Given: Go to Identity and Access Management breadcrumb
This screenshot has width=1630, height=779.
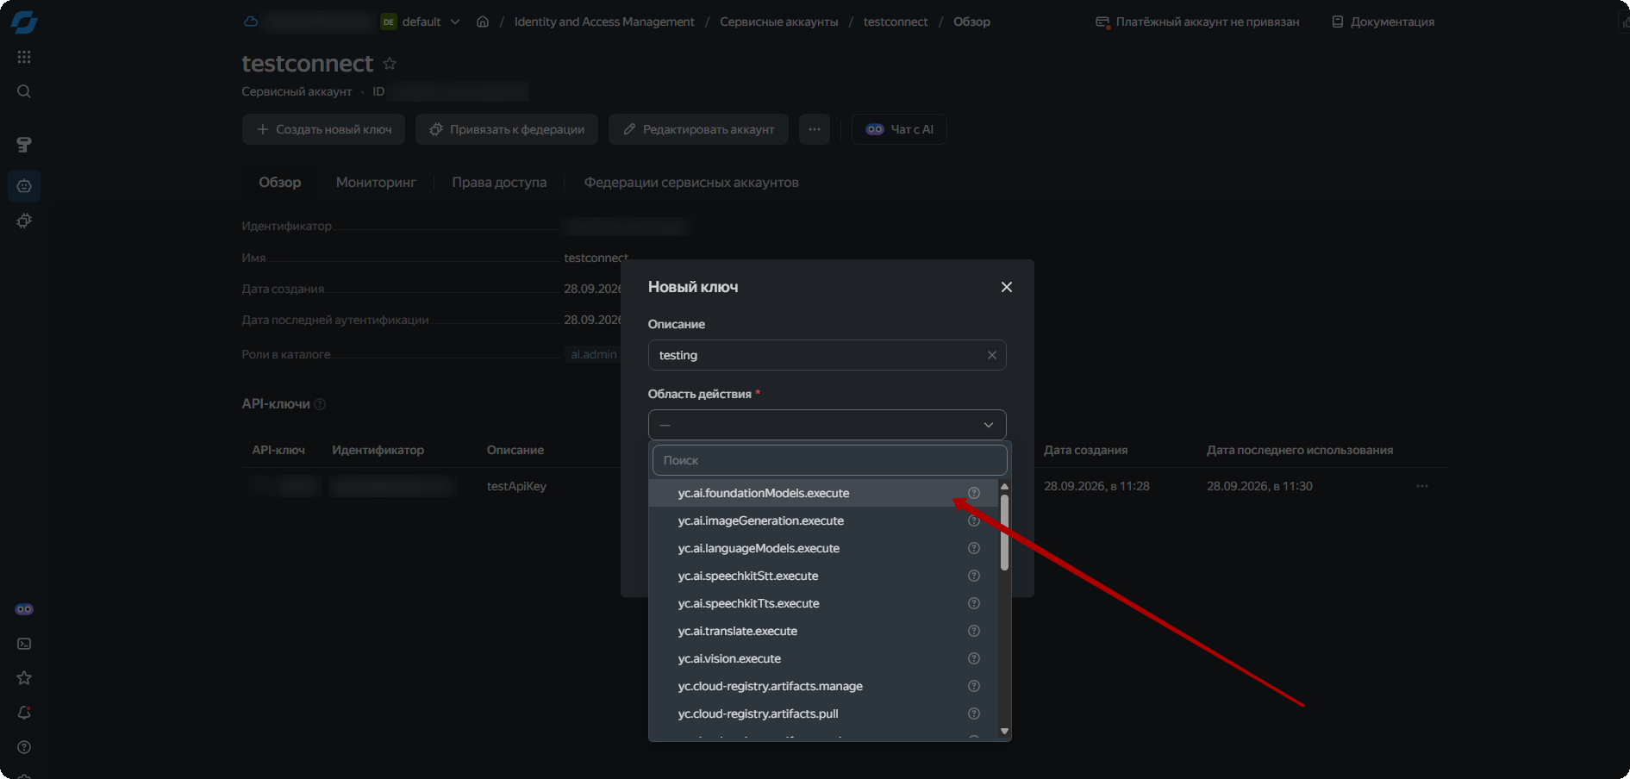Looking at the screenshot, I should click(x=604, y=22).
